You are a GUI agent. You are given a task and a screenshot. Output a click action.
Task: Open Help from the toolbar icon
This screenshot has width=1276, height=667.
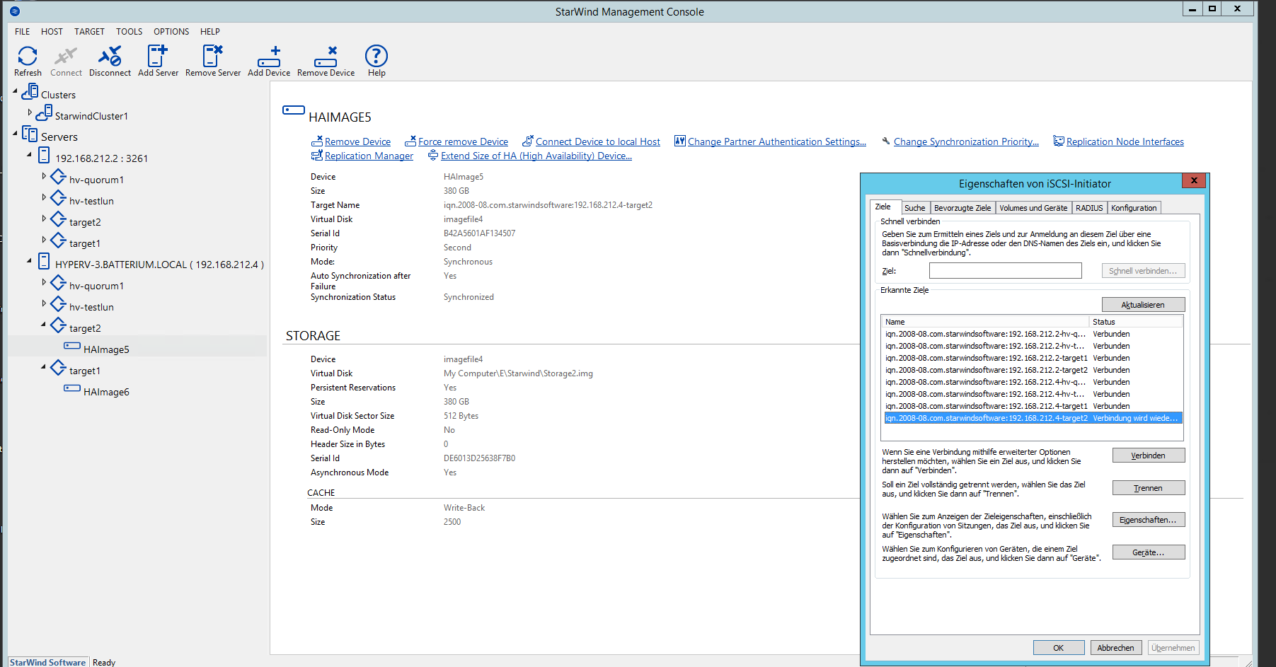(377, 56)
